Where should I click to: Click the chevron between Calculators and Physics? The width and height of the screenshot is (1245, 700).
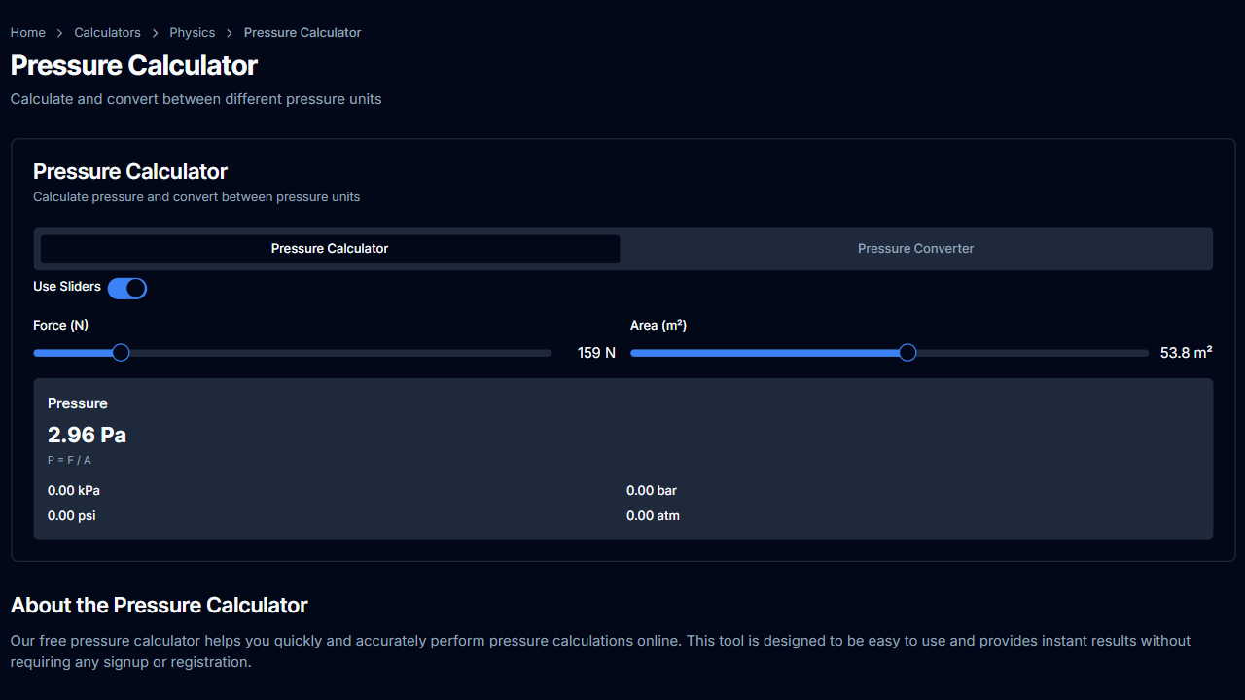156,33
